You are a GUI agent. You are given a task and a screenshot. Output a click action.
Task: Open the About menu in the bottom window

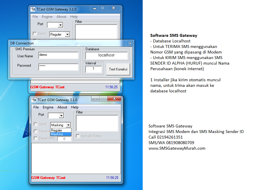click(62, 107)
